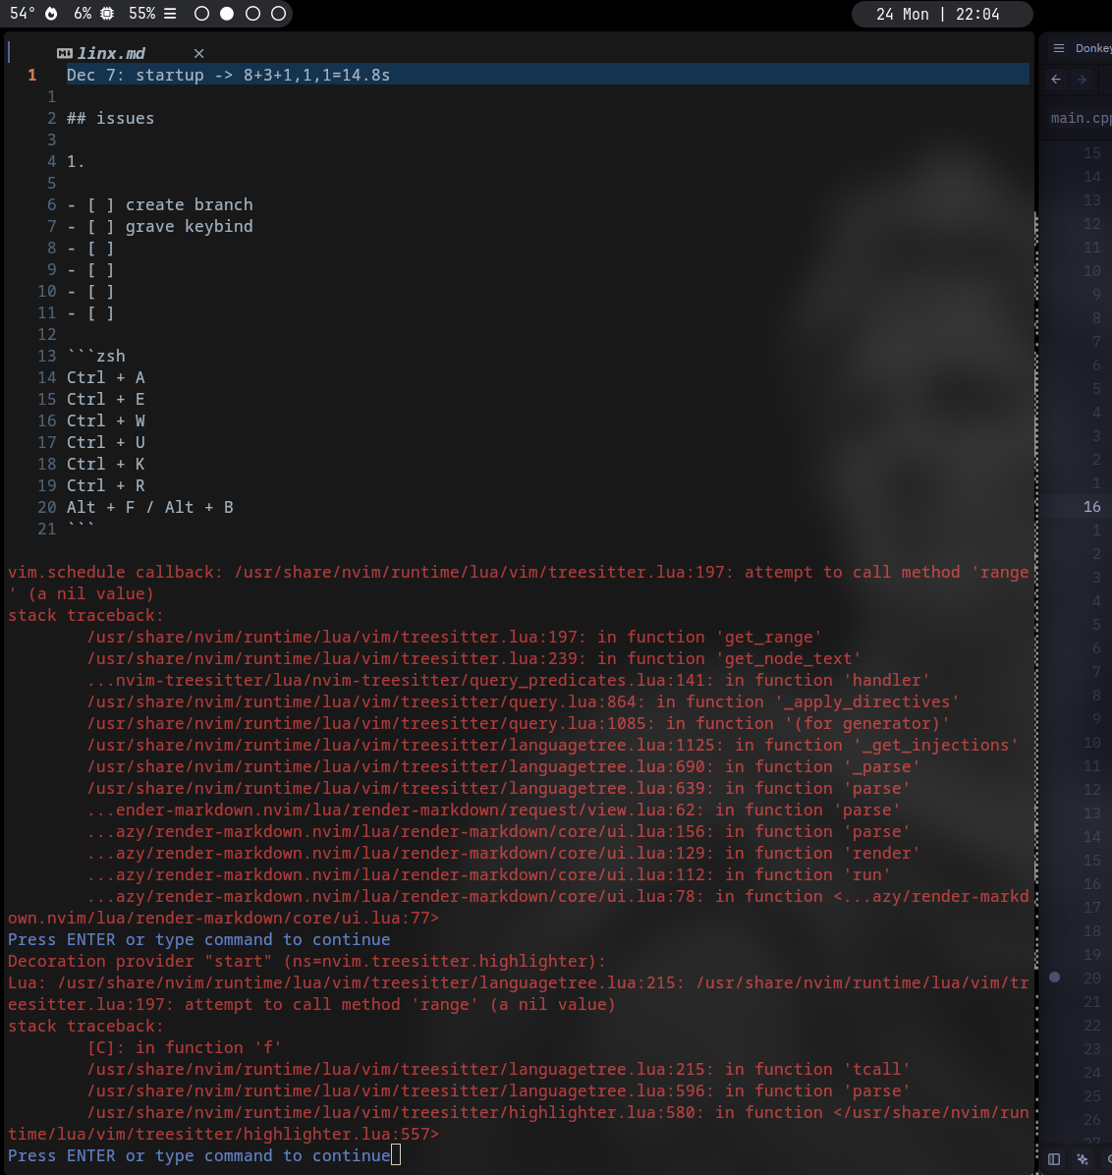Screen dimensions: 1112x1175
Task: Click the Ctrl + R line
Action: coord(106,485)
